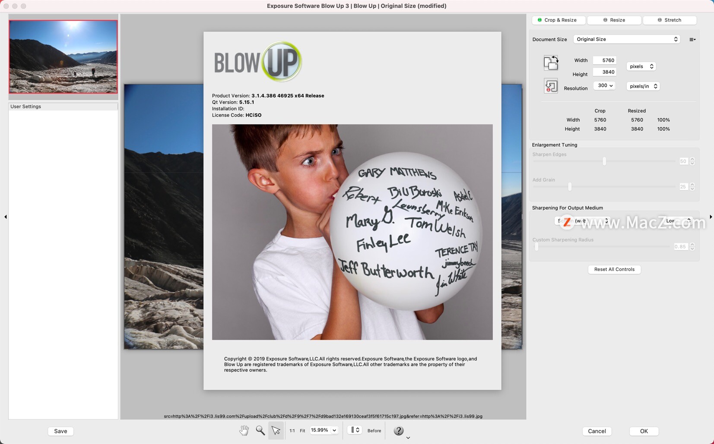Image resolution: width=714 pixels, height=444 pixels.
Task: Click the Sharpen Edges stepper arrows
Action: 692,161
